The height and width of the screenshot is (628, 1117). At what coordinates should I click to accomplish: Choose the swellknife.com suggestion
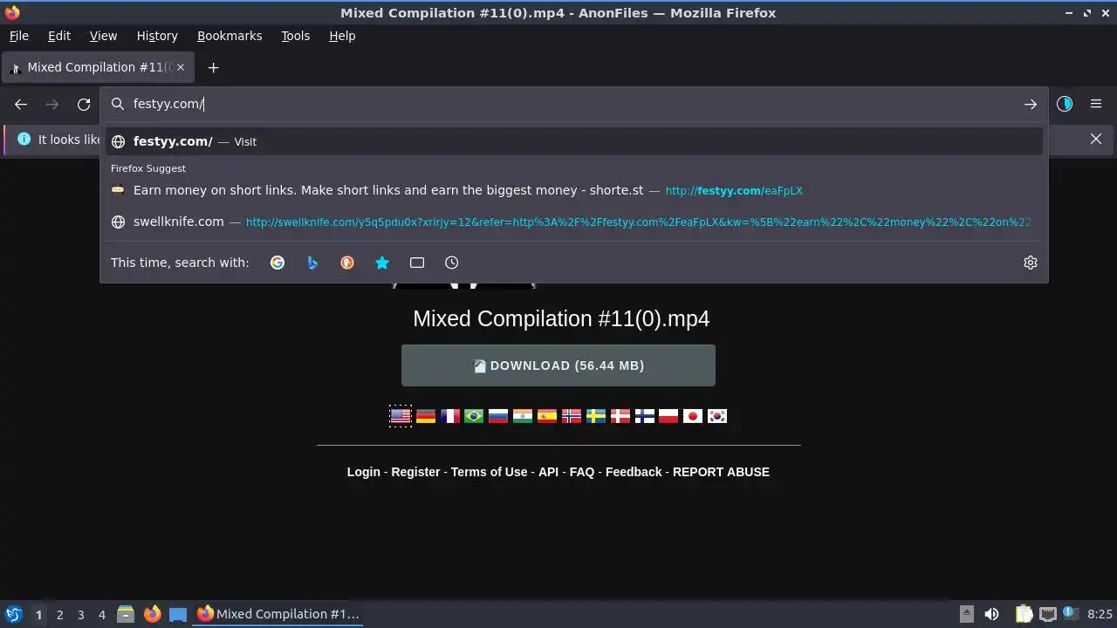pyautogui.click(x=574, y=222)
